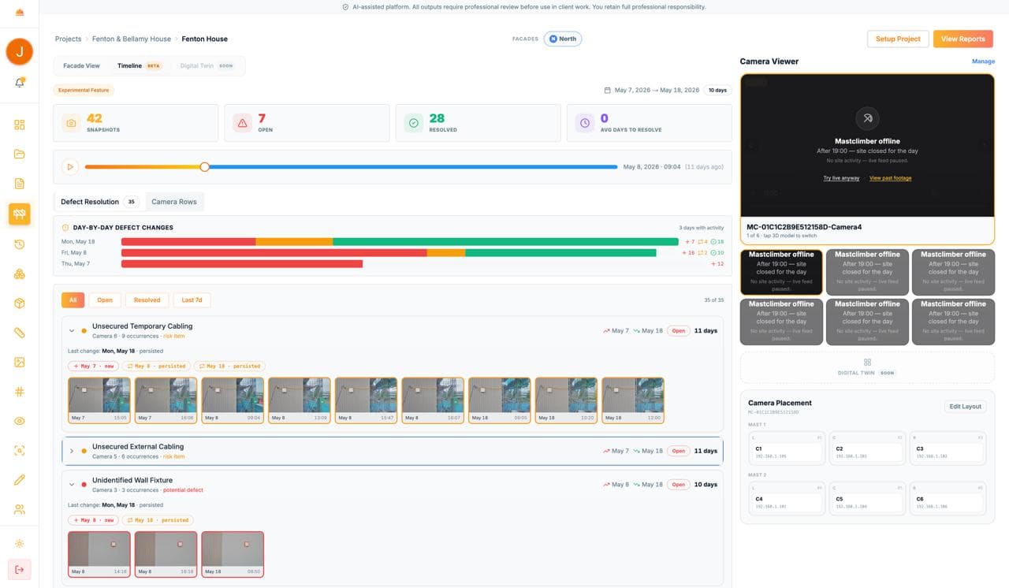
Task: Open the 10 days range badge
Action: (717, 91)
